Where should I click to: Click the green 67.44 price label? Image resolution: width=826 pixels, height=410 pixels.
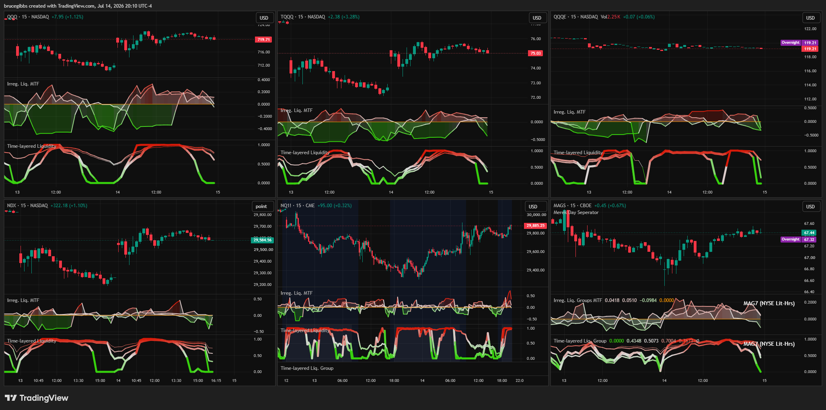[x=809, y=233]
